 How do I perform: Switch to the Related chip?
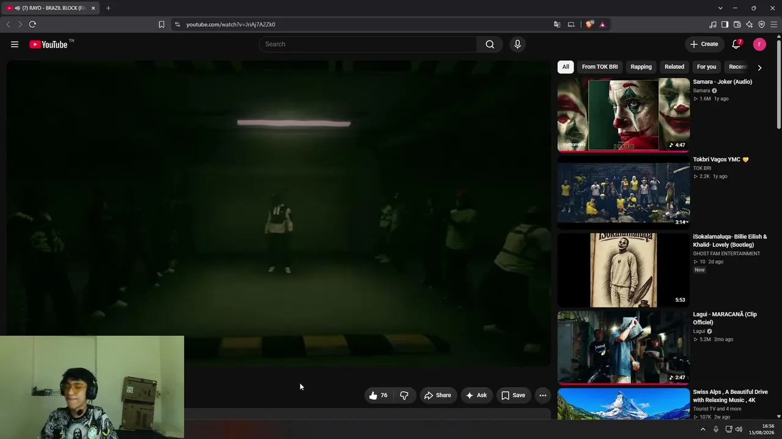674,67
